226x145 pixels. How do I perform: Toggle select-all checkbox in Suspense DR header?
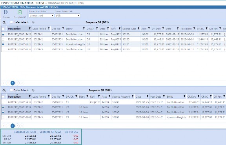click(3, 29)
